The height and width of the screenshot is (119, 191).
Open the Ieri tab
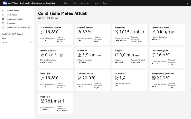74,3
